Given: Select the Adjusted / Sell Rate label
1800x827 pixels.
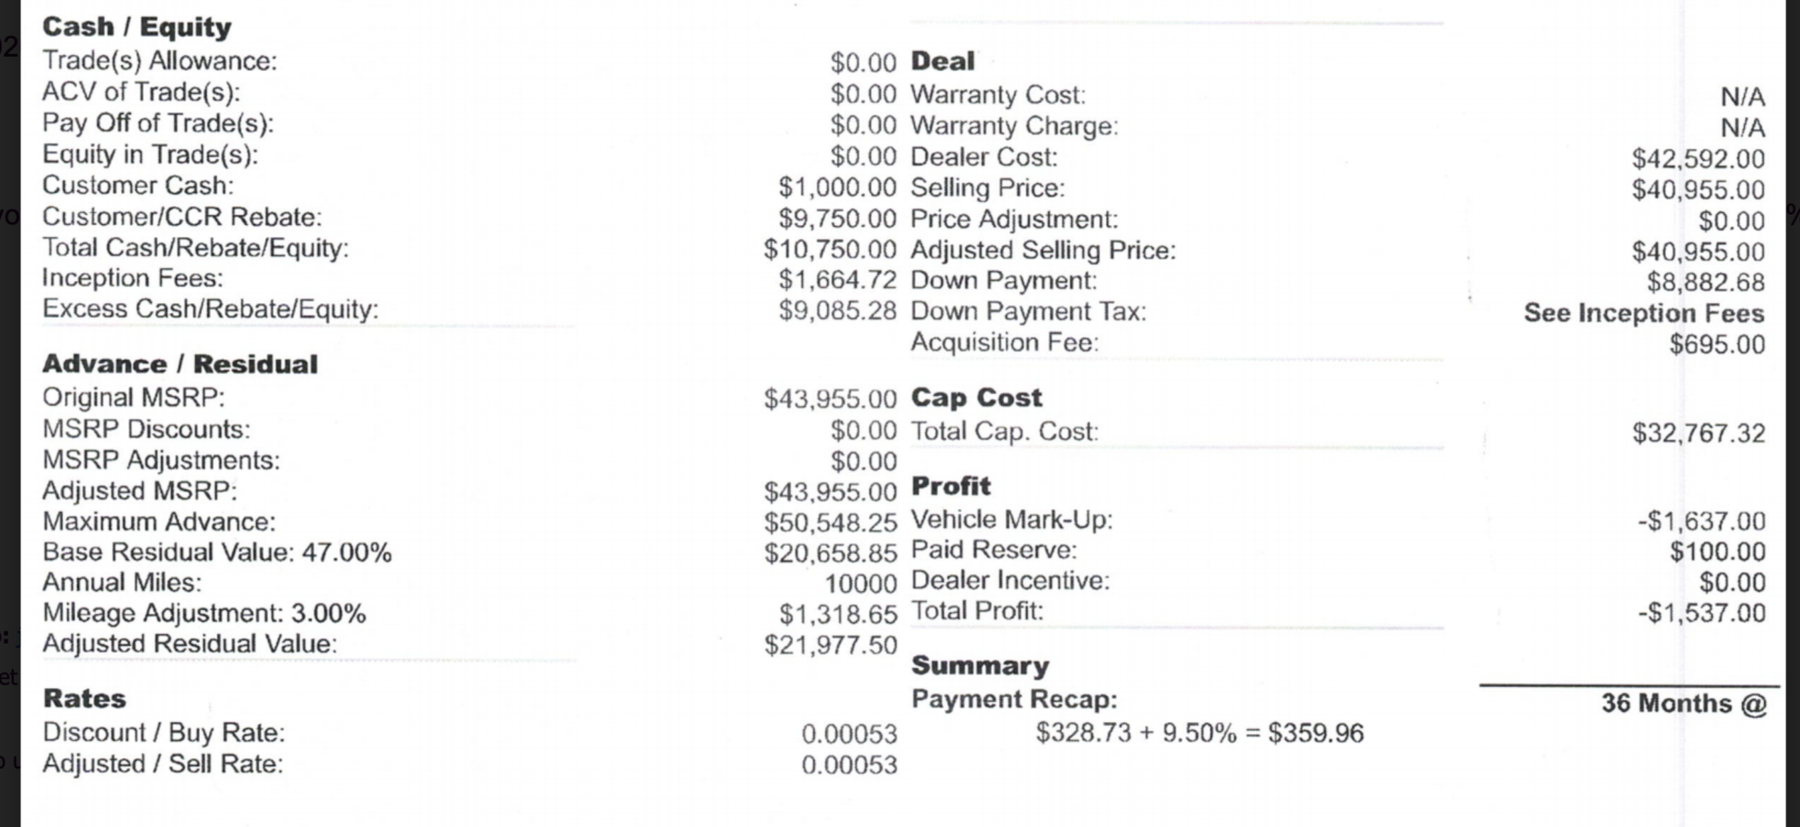Looking at the screenshot, I should click(163, 764).
